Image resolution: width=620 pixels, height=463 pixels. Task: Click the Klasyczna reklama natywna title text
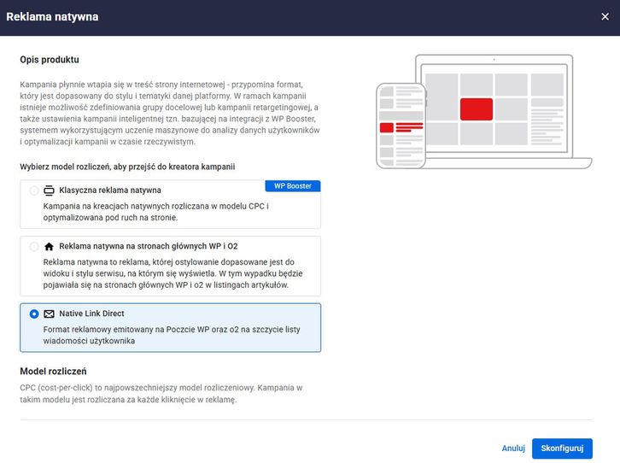tap(110, 190)
